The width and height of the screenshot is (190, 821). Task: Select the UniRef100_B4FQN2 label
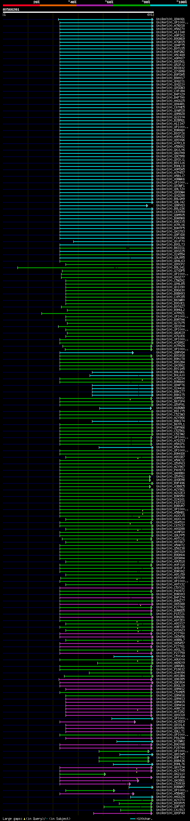click(x=170, y=52)
